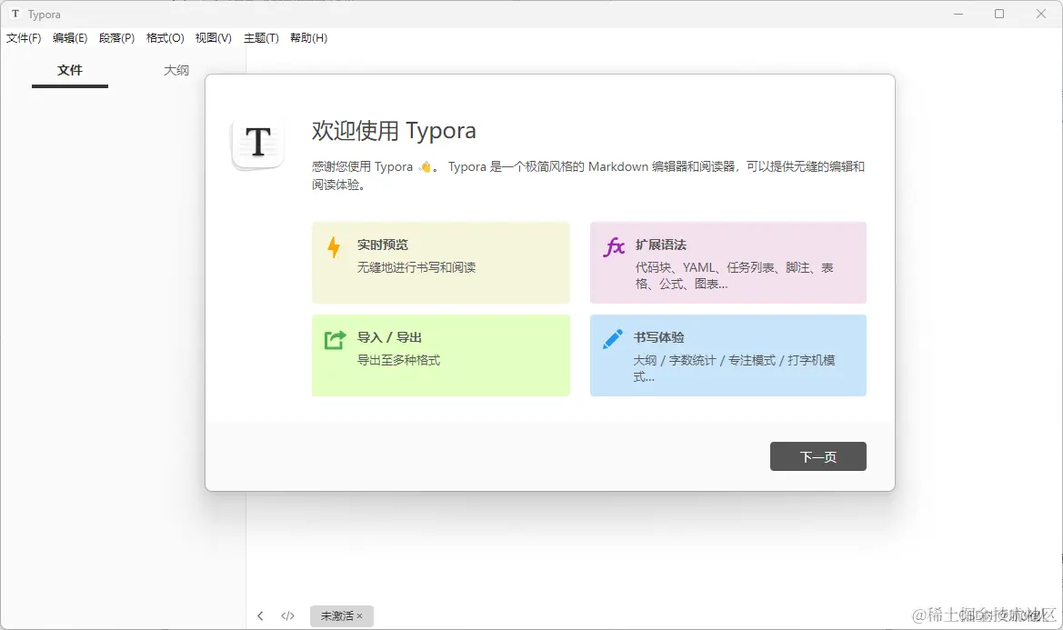This screenshot has width=1063, height=630.
Task: Collapse sidebar with the left arrow icon
Action: [x=260, y=615]
